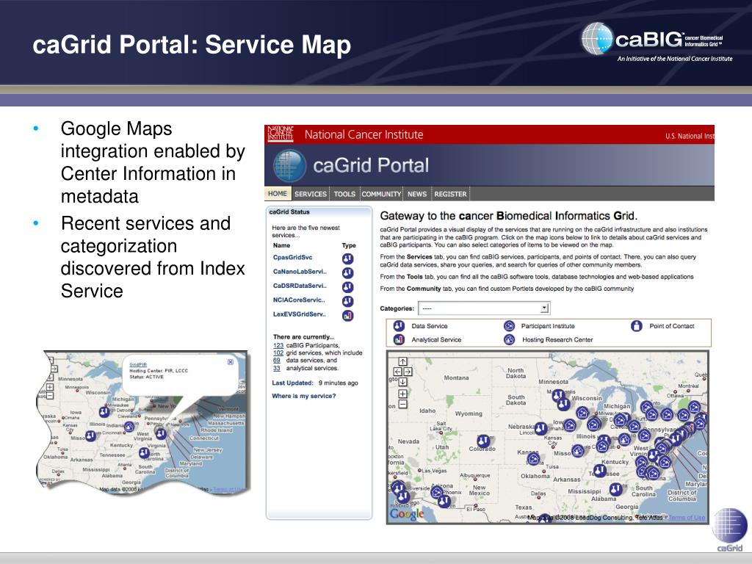Click the Point of Contact legend icon
The image size is (752, 564).
(x=637, y=326)
